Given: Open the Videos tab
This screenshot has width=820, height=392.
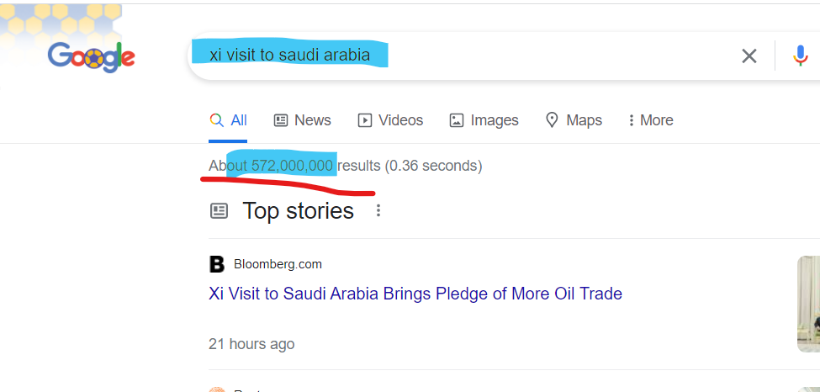Looking at the screenshot, I should tap(390, 120).
